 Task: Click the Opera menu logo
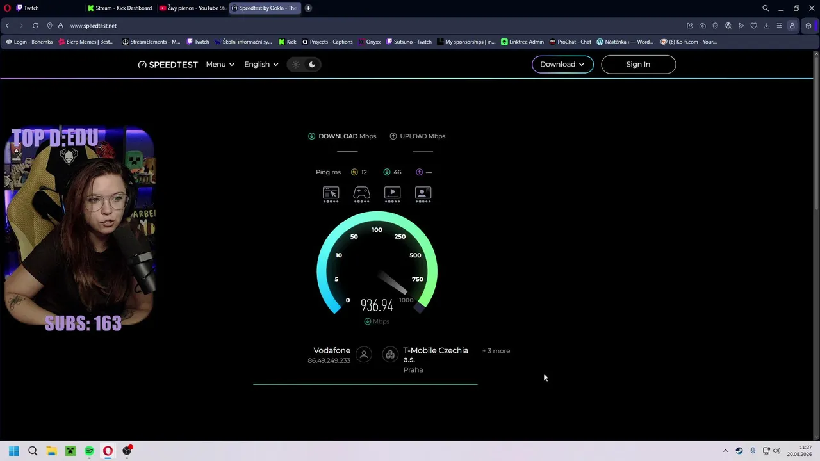coord(7,8)
